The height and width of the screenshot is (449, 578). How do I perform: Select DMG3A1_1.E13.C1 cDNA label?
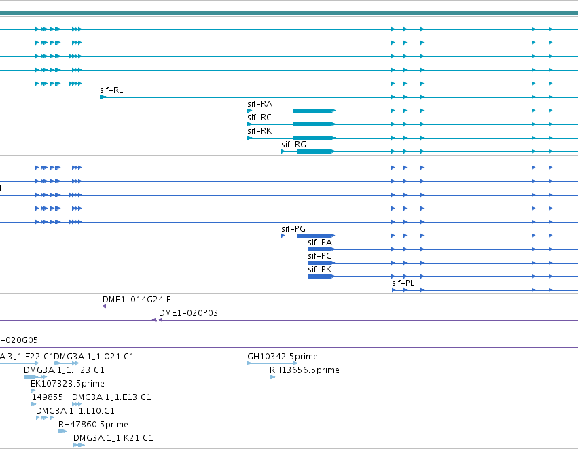pyautogui.click(x=111, y=397)
